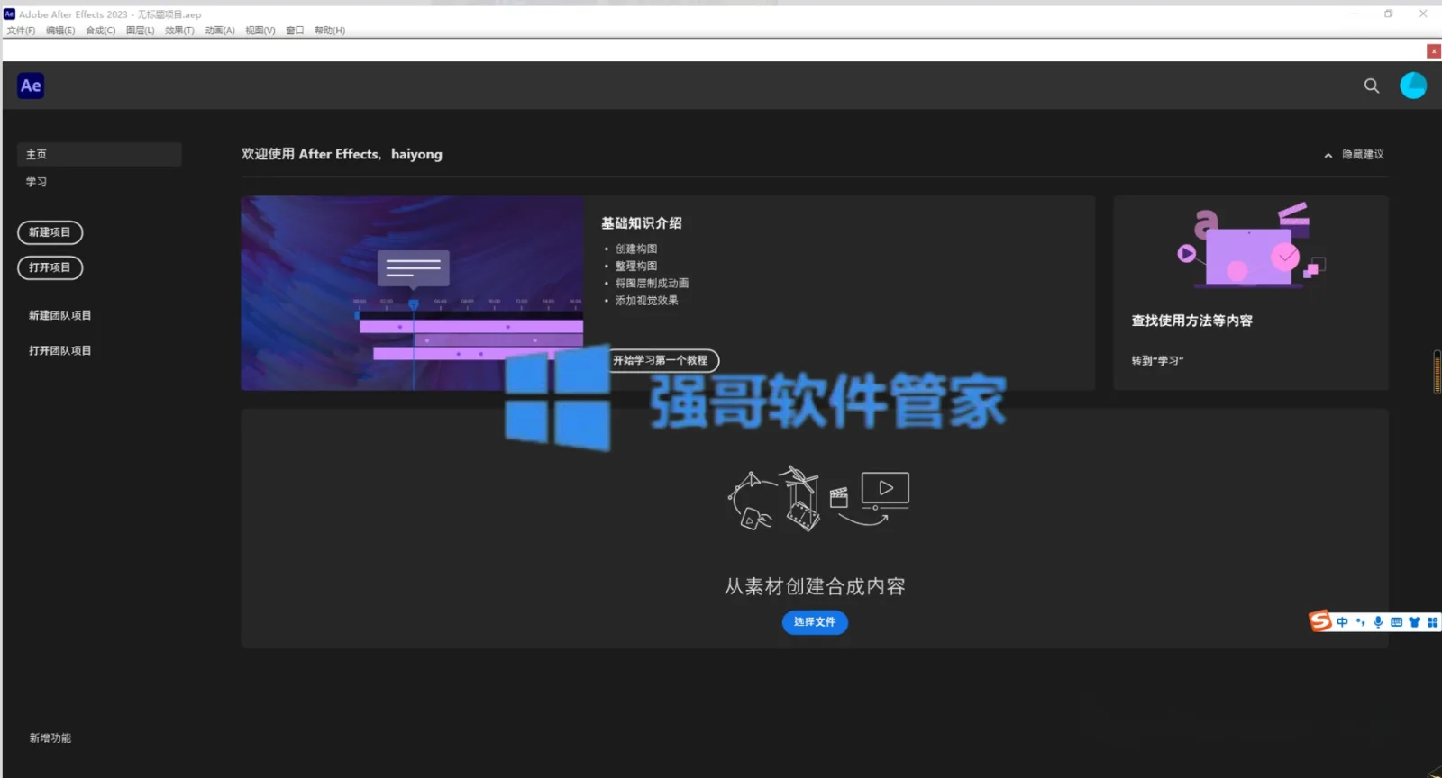Open the 文件(F) menu
The image size is (1442, 778).
[x=21, y=31]
